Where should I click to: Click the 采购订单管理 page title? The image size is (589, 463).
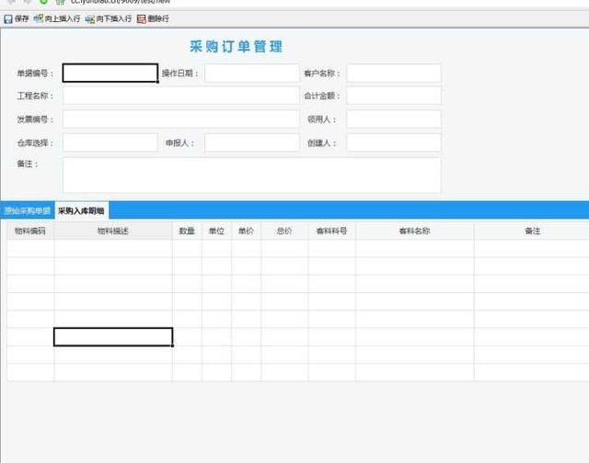(236, 47)
